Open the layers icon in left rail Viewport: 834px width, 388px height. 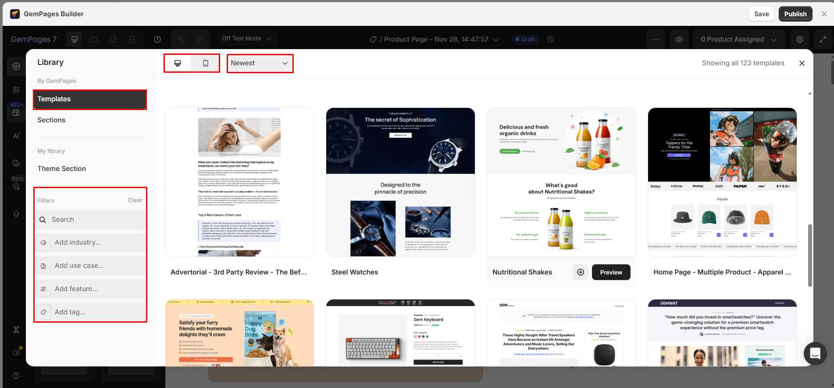tap(16, 214)
